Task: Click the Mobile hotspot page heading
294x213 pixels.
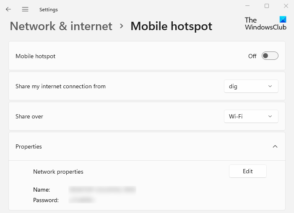Action: pos(171,26)
